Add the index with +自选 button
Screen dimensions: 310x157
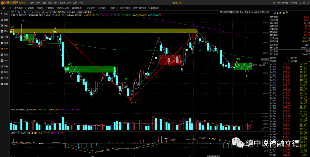tap(256, 12)
